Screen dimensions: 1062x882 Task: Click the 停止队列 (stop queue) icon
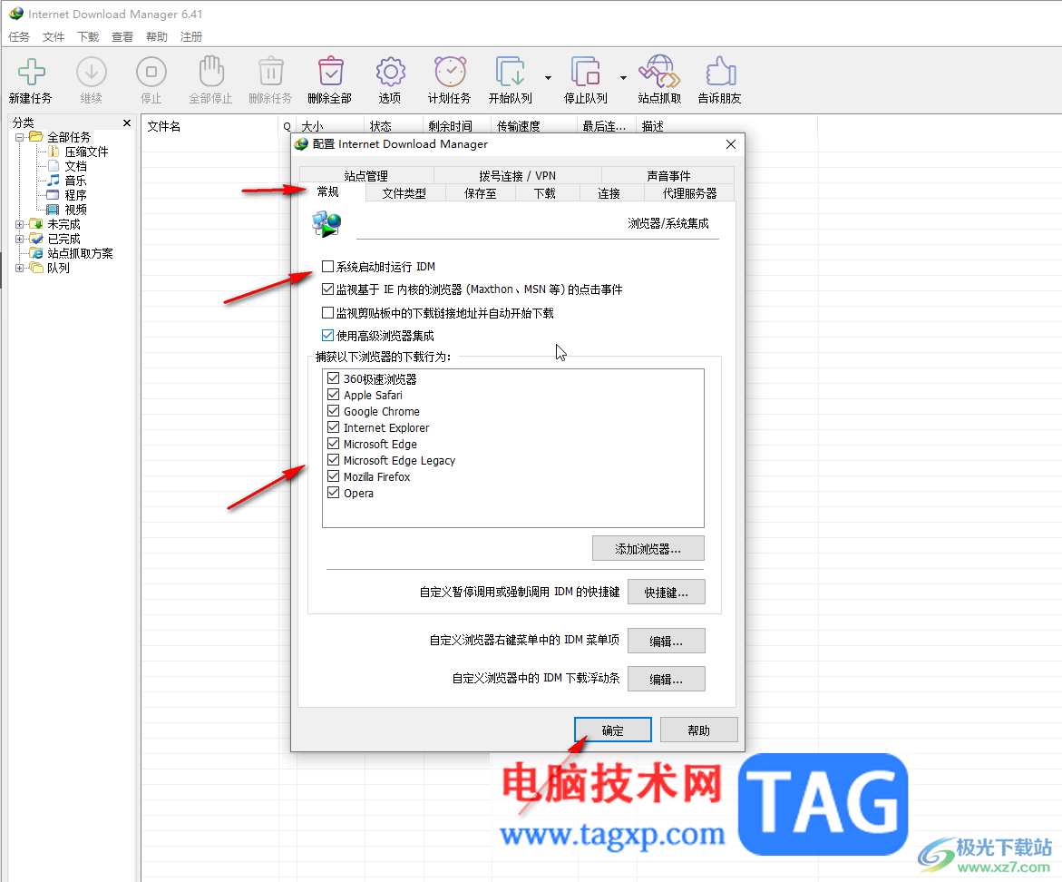(585, 72)
